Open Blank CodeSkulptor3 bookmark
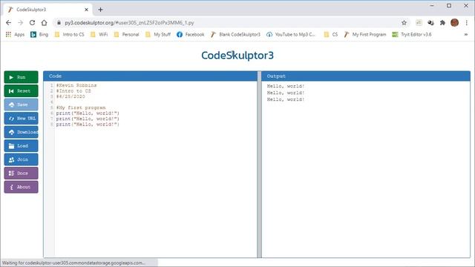Screen dimensions: 475x267 235,35
